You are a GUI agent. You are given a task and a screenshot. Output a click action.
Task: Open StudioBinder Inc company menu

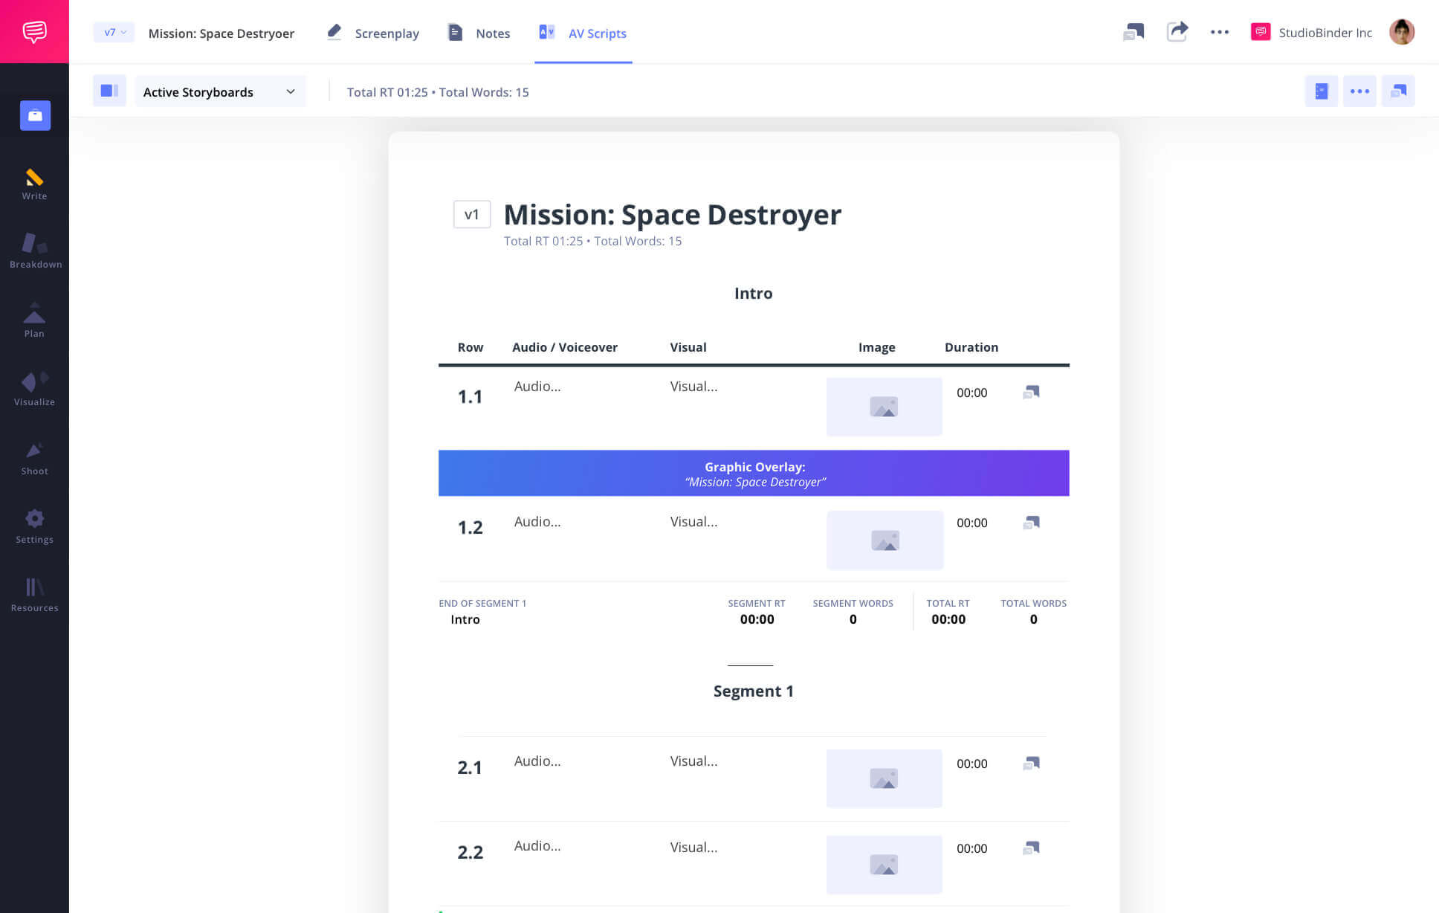point(1312,32)
